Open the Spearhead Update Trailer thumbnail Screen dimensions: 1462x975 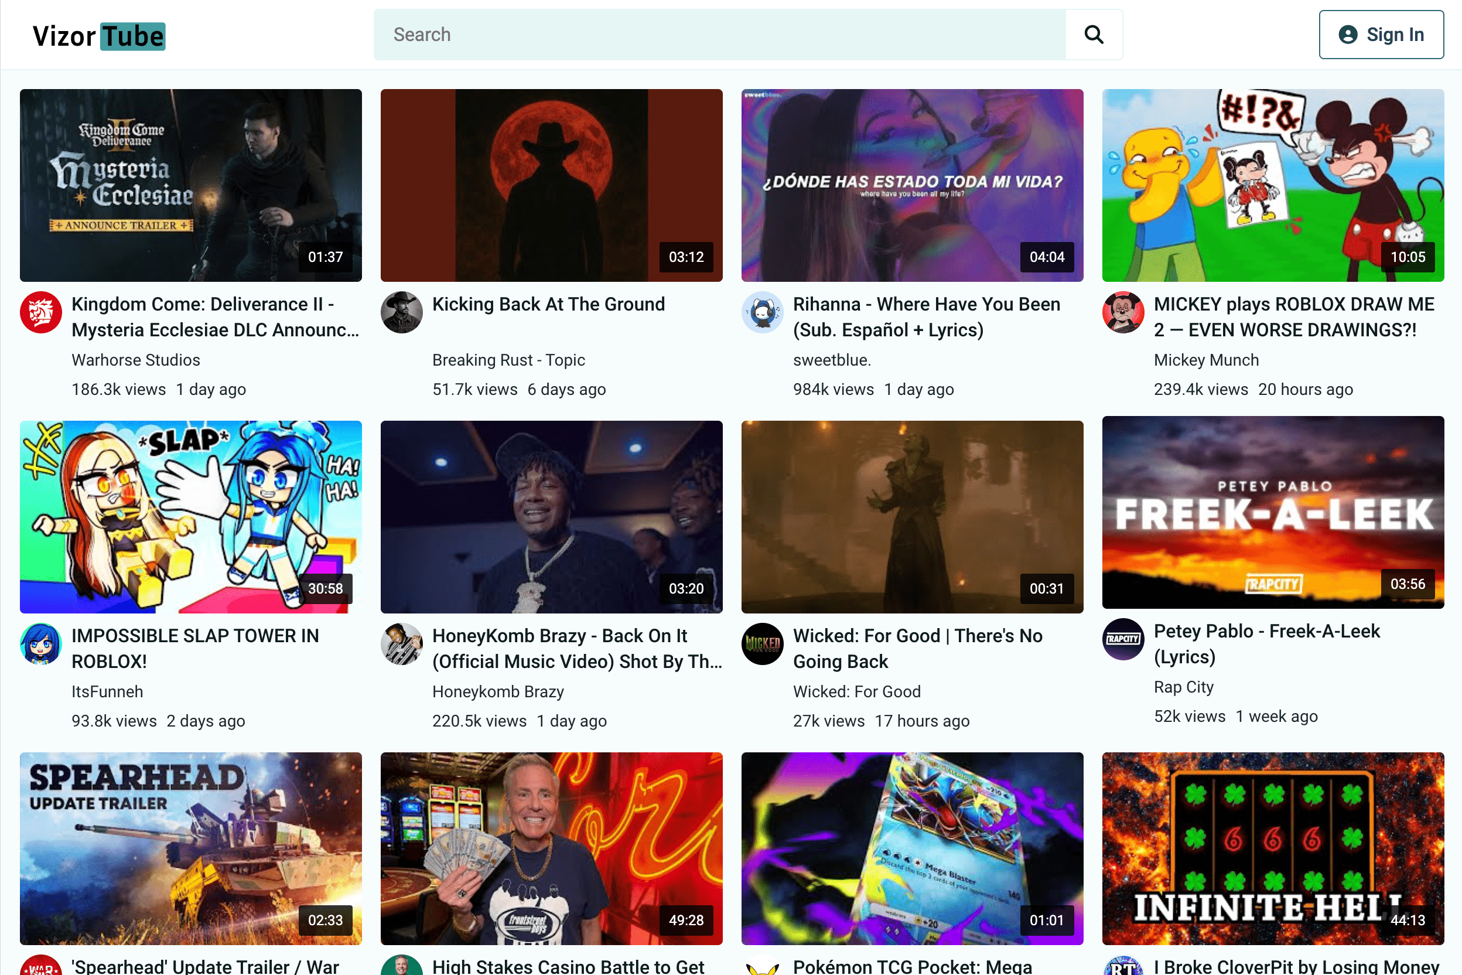click(x=190, y=849)
